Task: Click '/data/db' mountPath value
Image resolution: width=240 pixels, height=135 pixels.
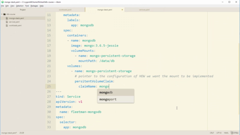Action: tap(107, 61)
